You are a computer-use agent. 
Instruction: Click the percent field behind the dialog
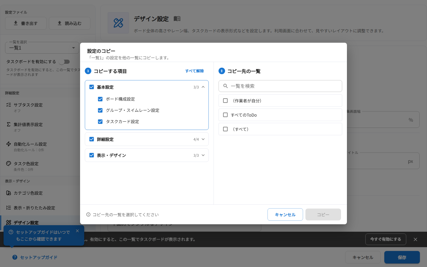click(x=383, y=120)
